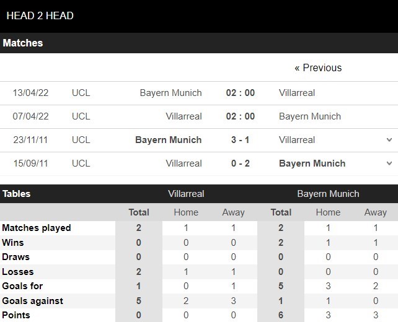Open the 3 - 1 match score
The width and height of the screenshot is (398, 322).
tap(240, 140)
